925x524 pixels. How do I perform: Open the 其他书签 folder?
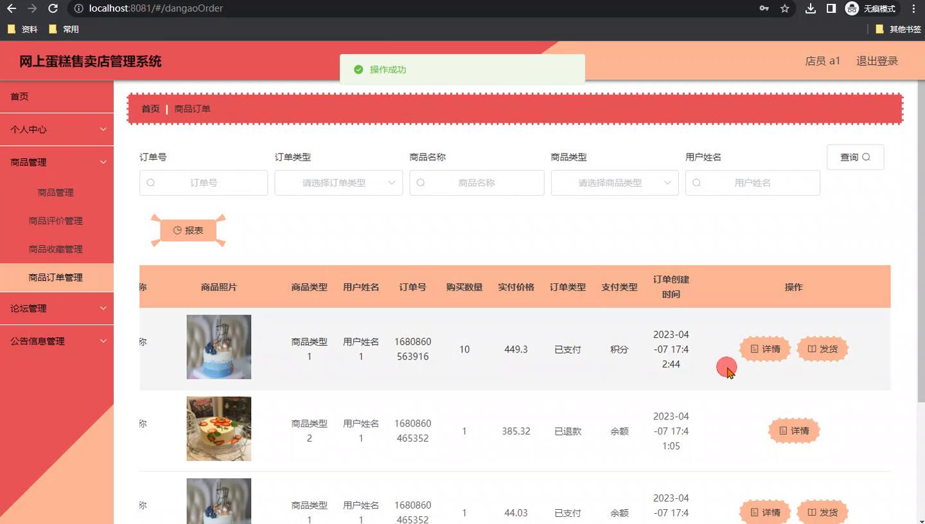click(898, 29)
